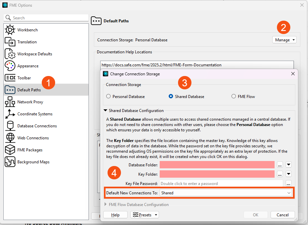Open the Manage dropdown button
Viewport: 308px width, 225px height.
(284, 40)
